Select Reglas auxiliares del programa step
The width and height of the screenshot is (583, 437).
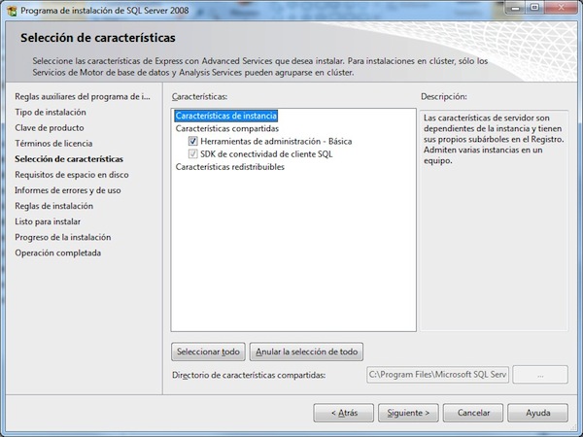tap(83, 96)
